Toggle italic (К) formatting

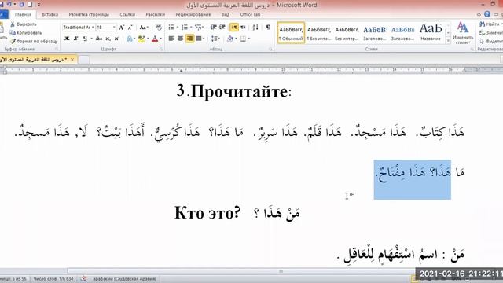click(x=75, y=39)
